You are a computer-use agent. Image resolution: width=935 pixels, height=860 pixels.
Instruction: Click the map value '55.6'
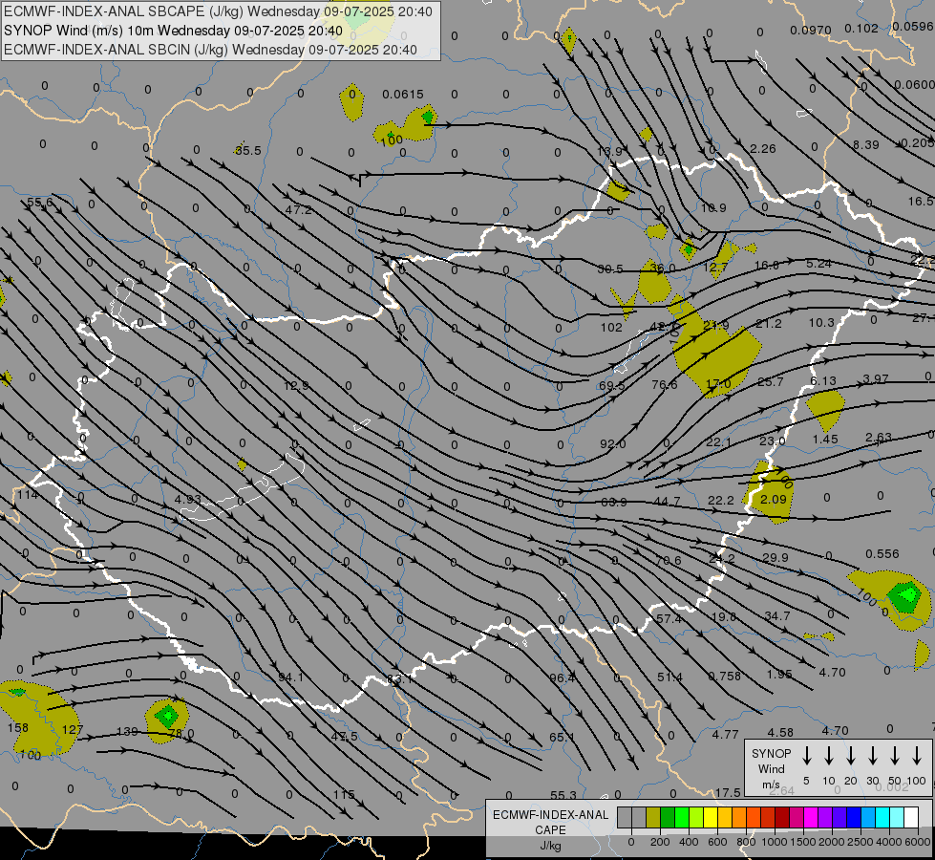coord(39,203)
